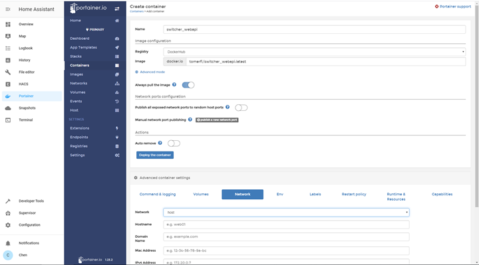This screenshot has height=265, width=479.
Task: Click the App Templates rocket icon
Action: point(117,48)
